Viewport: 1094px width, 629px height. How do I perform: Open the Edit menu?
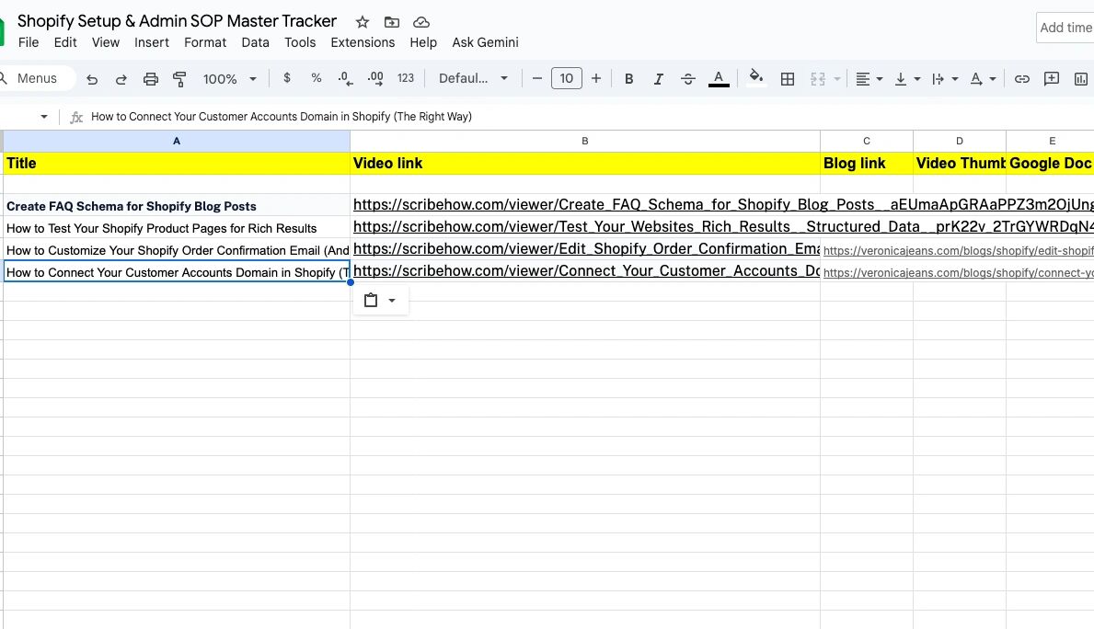coord(65,42)
